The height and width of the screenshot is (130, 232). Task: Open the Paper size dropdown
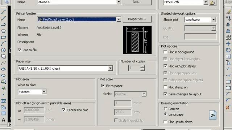click(110, 68)
